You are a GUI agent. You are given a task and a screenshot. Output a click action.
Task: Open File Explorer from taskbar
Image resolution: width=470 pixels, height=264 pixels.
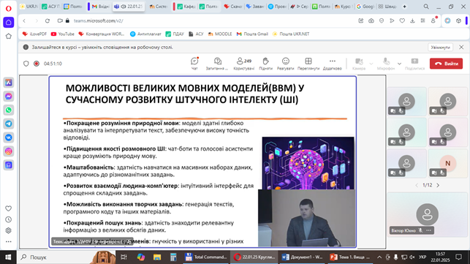point(157,257)
